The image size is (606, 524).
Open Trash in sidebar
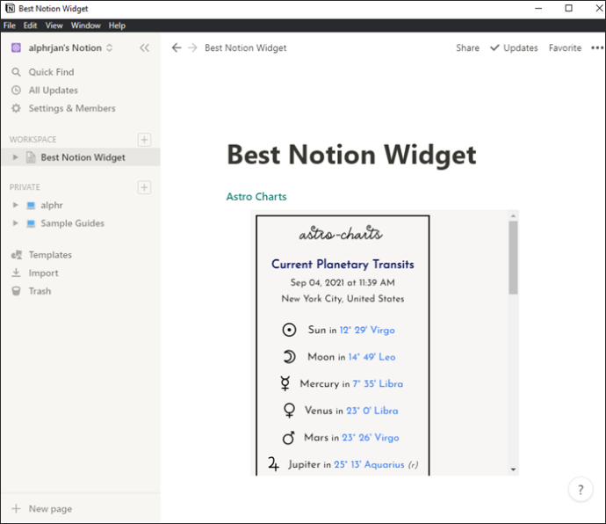coord(40,291)
